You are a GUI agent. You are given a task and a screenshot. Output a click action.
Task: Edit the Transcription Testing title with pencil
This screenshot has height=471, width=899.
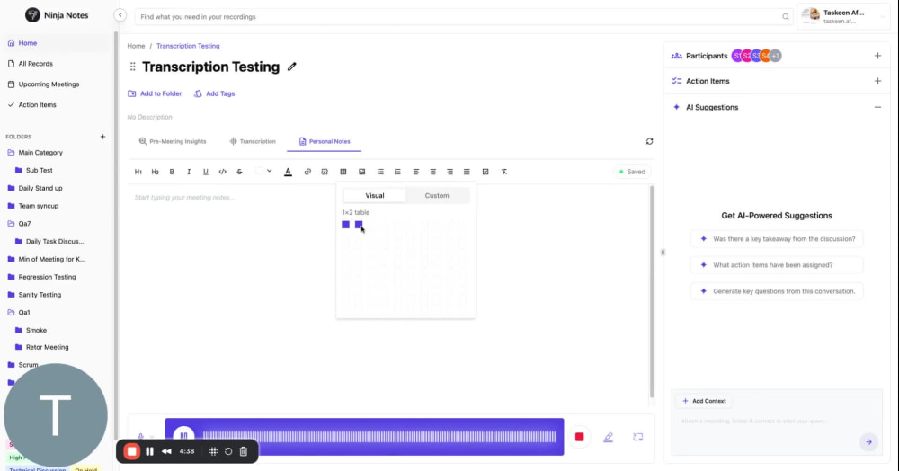coord(292,67)
